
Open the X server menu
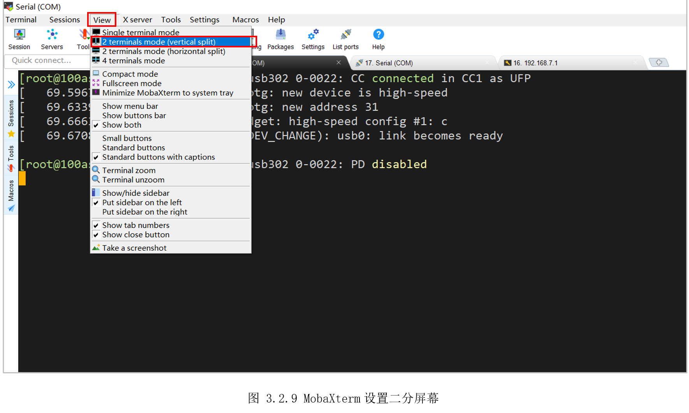tap(137, 19)
